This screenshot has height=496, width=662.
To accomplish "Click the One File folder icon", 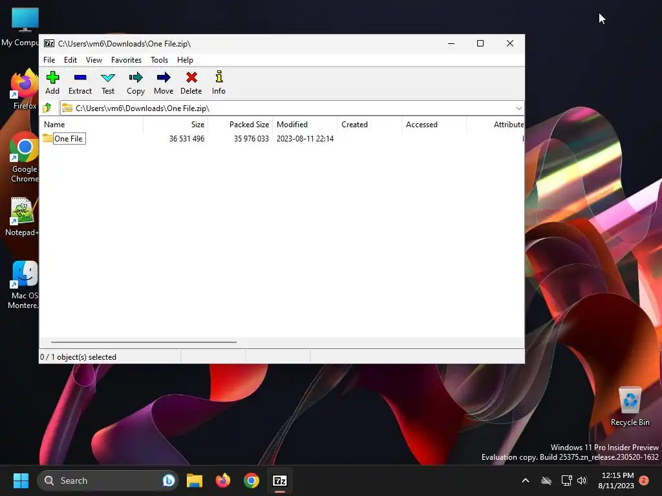I will pos(48,138).
